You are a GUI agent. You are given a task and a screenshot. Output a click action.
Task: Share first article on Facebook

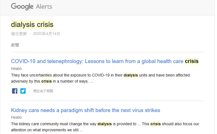[15, 91]
